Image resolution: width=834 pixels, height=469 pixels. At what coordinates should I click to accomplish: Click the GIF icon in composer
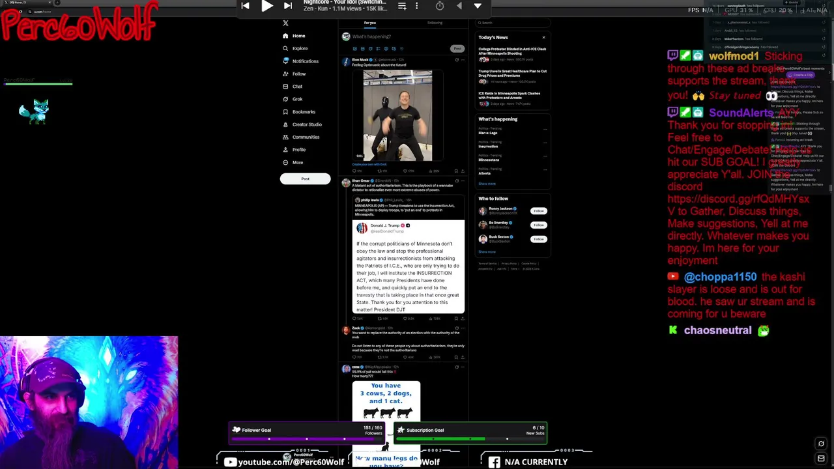pos(363,49)
